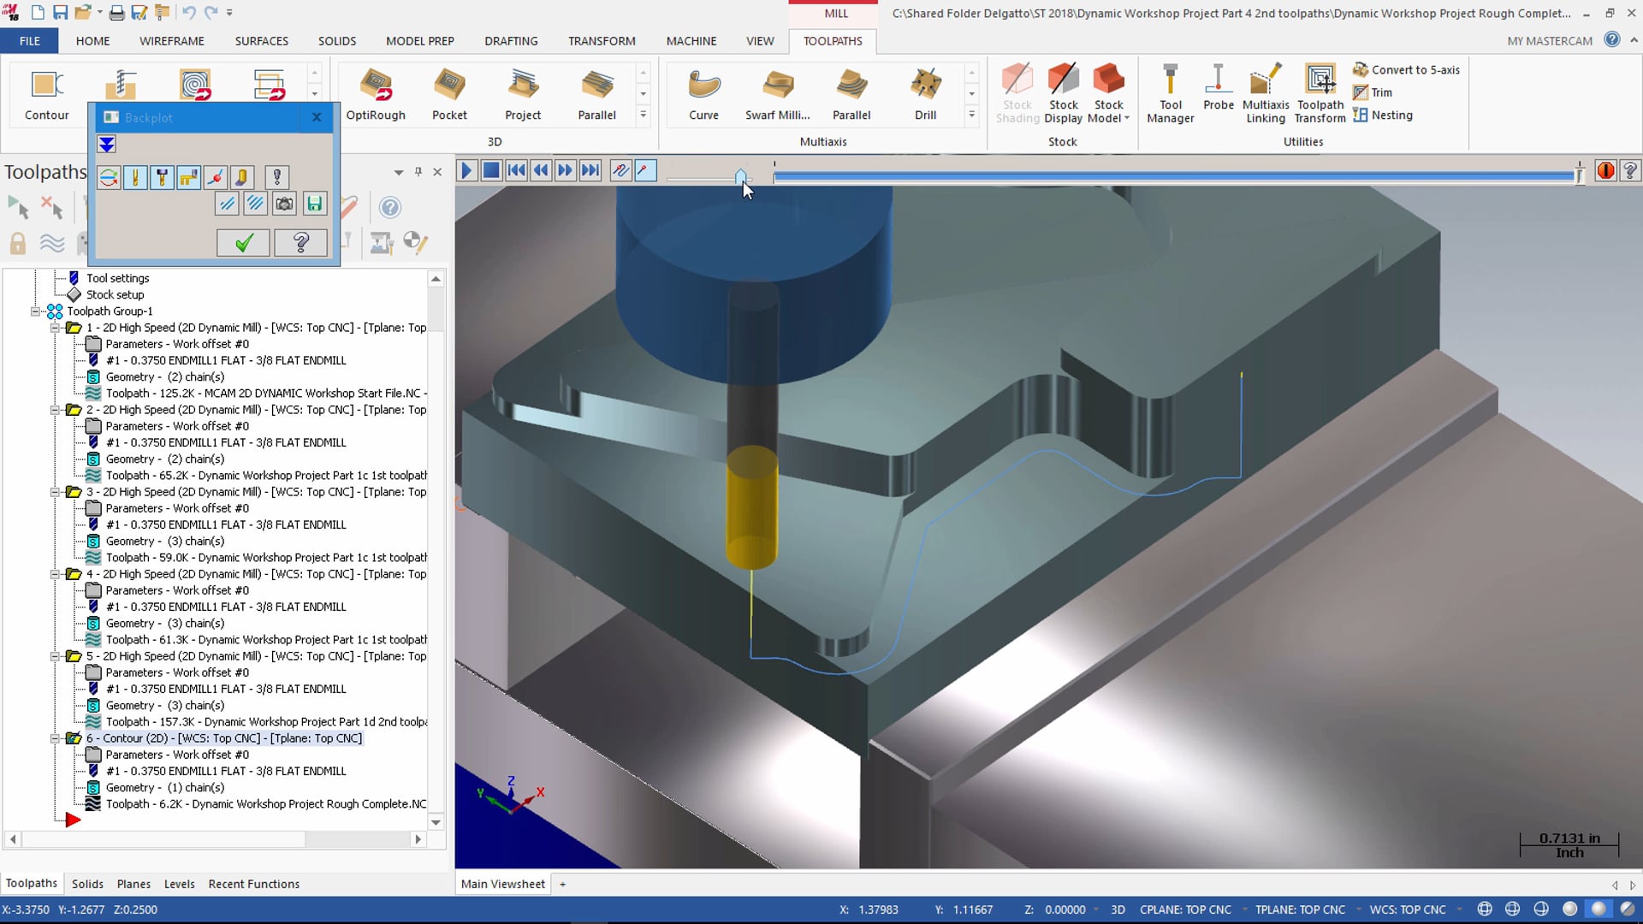The image size is (1643, 924).
Task: Step backward one move in backplot
Action: click(x=541, y=170)
